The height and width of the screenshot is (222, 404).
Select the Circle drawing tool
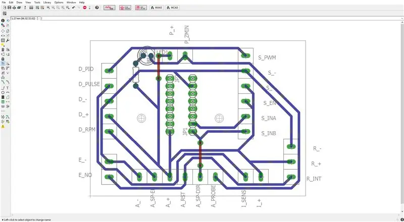click(x=3, y=92)
